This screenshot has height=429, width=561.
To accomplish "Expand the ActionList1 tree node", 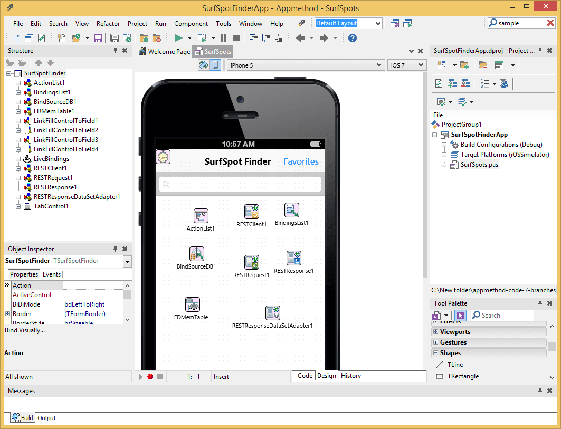I will pyautogui.click(x=18, y=83).
